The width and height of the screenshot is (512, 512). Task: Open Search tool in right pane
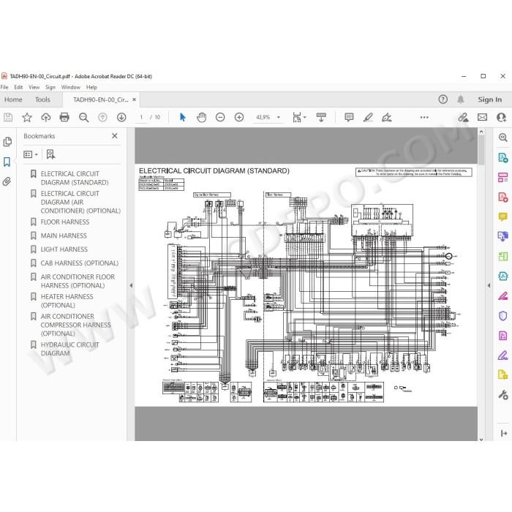pos(503,138)
